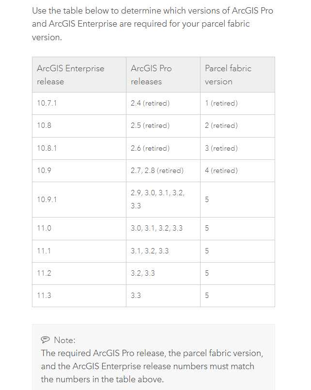Viewport: 311px width, 390px height.
Task: Click the "2.5 (retired)" cell
Action: pos(150,125)
